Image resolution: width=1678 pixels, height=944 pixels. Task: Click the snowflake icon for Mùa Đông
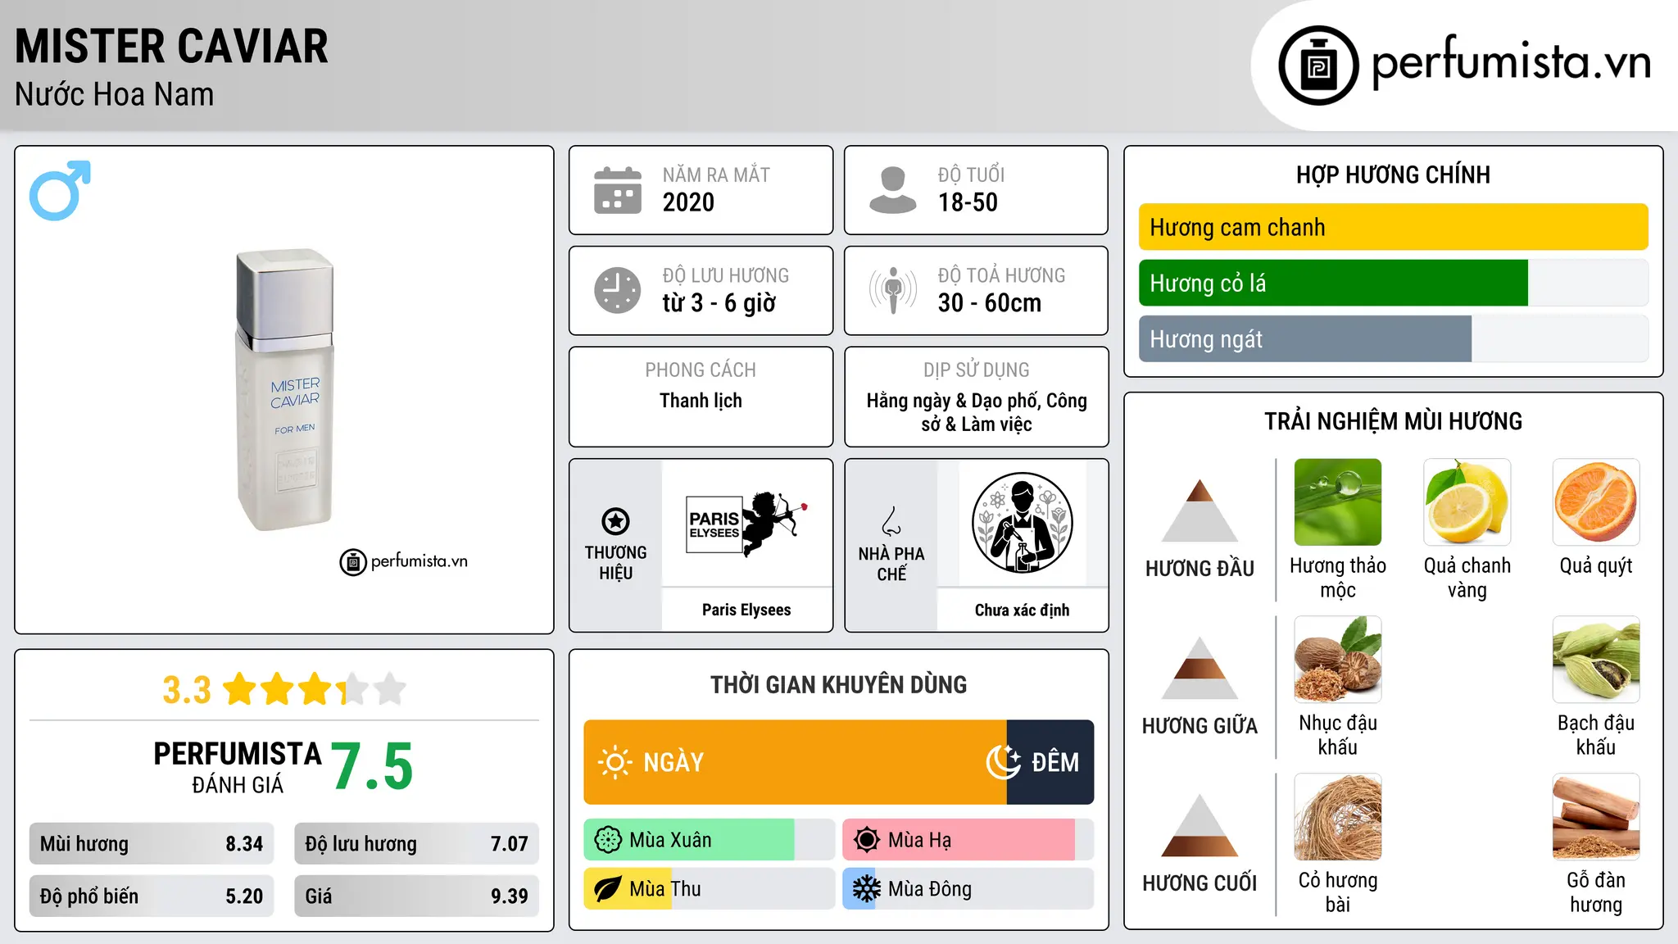coord(867,889)
